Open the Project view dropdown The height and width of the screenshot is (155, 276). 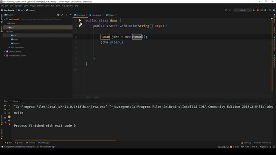[x=10, y=15]
